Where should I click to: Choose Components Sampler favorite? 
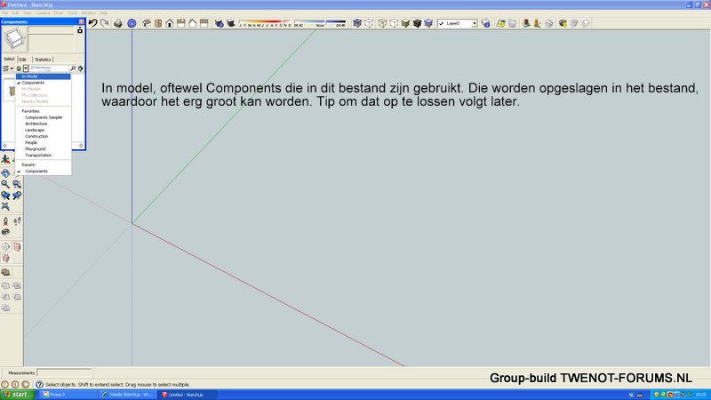click(44, 117)
